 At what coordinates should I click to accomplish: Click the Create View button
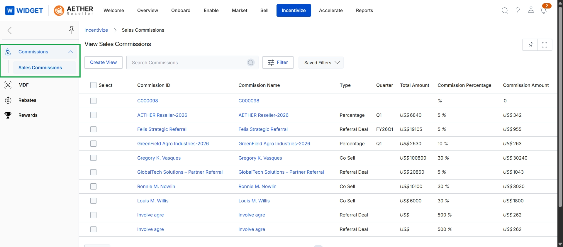[103, 62]
